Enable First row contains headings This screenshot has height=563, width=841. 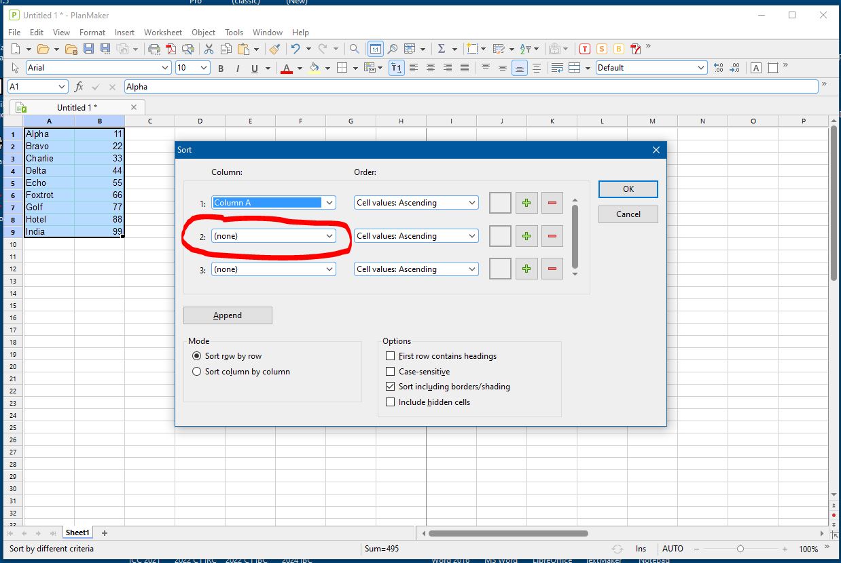(x=390, y=356)
